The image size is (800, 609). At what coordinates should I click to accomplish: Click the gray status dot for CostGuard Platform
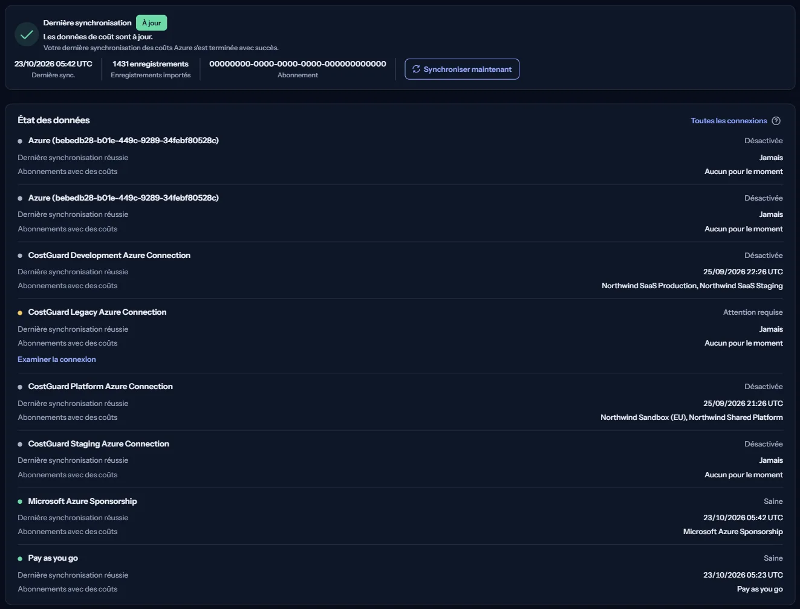pyautogui.click(x=20, y=387)
